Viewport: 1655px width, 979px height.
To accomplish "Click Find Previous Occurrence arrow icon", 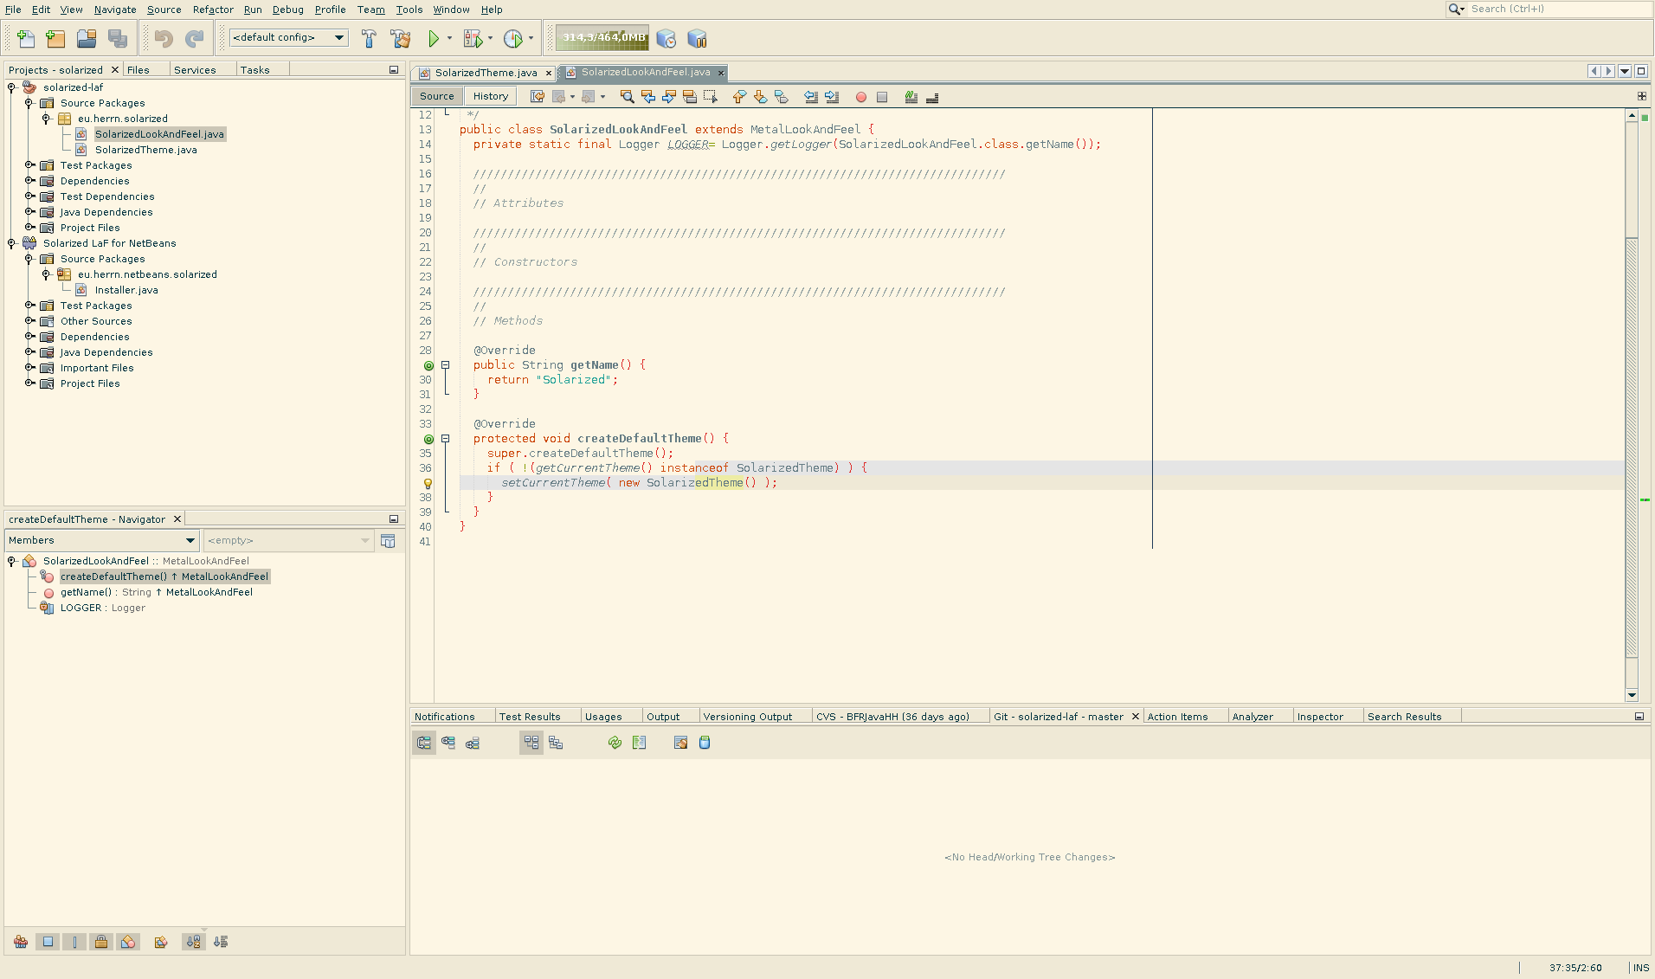I will (x=648, y=97).
